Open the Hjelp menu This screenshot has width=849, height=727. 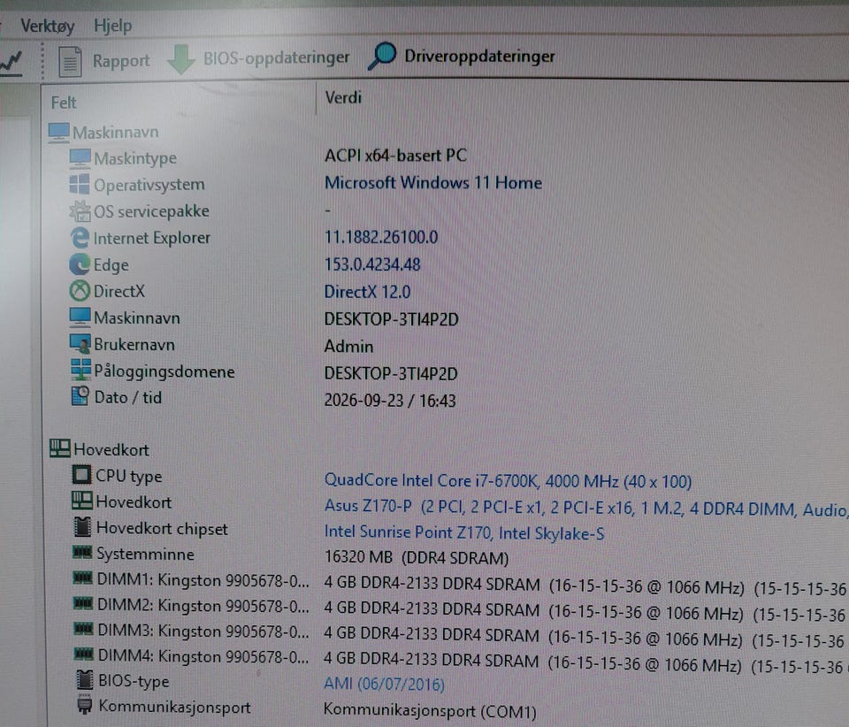click(112, 26)
